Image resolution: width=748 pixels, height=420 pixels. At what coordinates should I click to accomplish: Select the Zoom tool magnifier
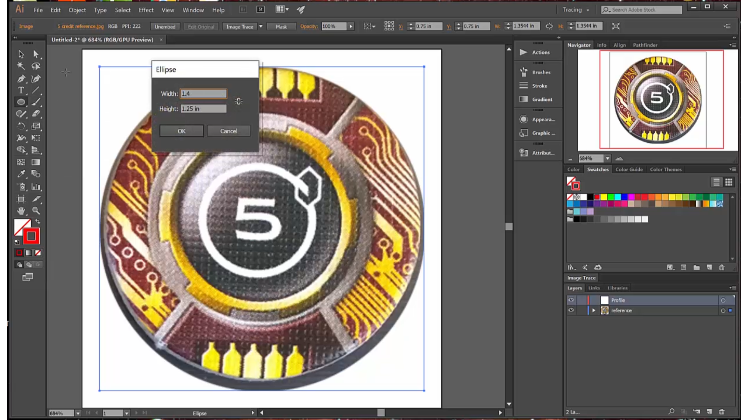(x=36, y=211)
